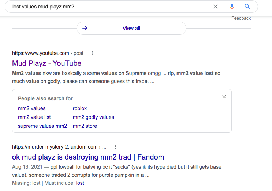Viewport: 272px width, 191px height.
Task: Open the options menu for the YouTube result
Action: pos(93,53)
